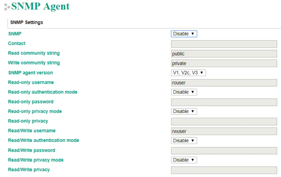The width and height of the screenshot is (281, 177).
Task: Click the Read-only privacy input field
Action: point(224,121)
